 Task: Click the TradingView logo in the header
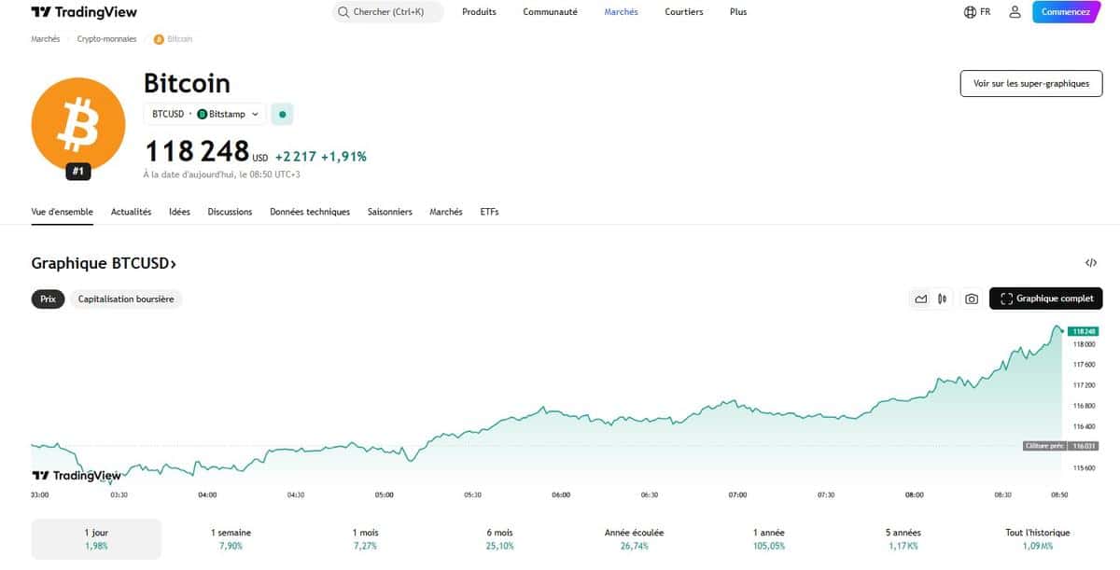click(x=84, y=12)
